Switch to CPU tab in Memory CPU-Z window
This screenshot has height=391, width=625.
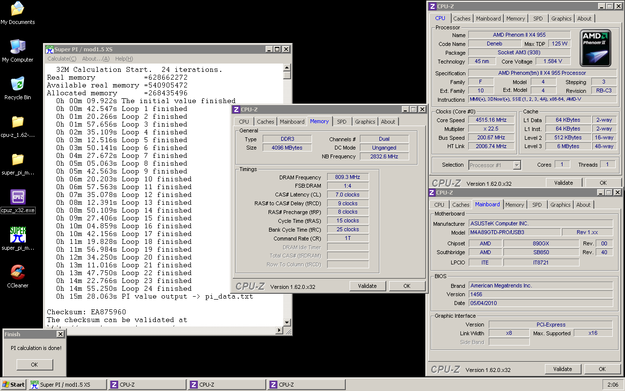coord(244,122)
